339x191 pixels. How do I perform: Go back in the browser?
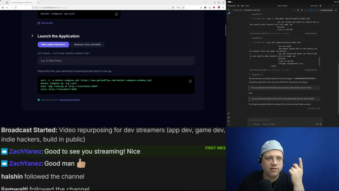click(7, 7)
